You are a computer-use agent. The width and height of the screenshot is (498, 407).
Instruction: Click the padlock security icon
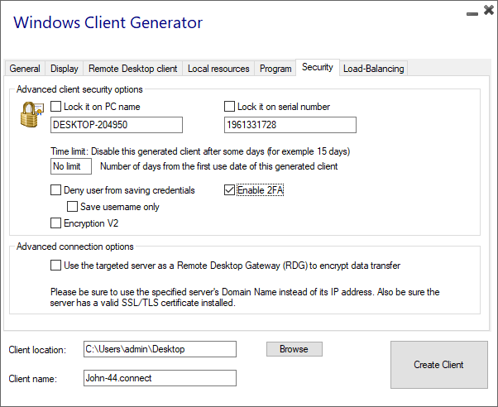coord(31,115)
